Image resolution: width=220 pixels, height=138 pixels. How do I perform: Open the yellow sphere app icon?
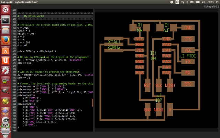coord(5,101)
